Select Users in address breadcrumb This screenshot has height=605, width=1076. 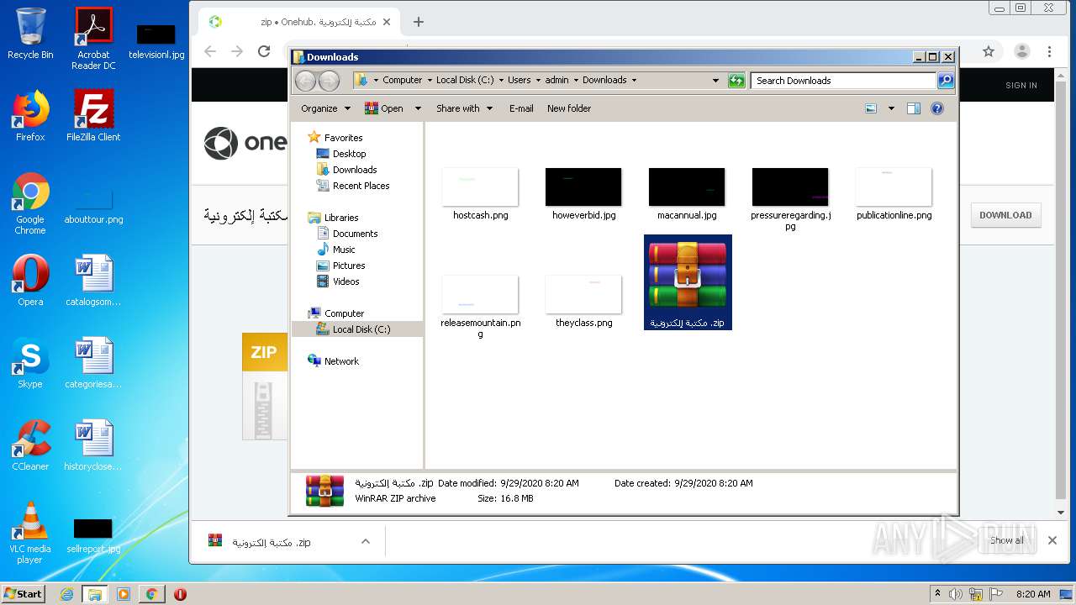coord(519,81)
